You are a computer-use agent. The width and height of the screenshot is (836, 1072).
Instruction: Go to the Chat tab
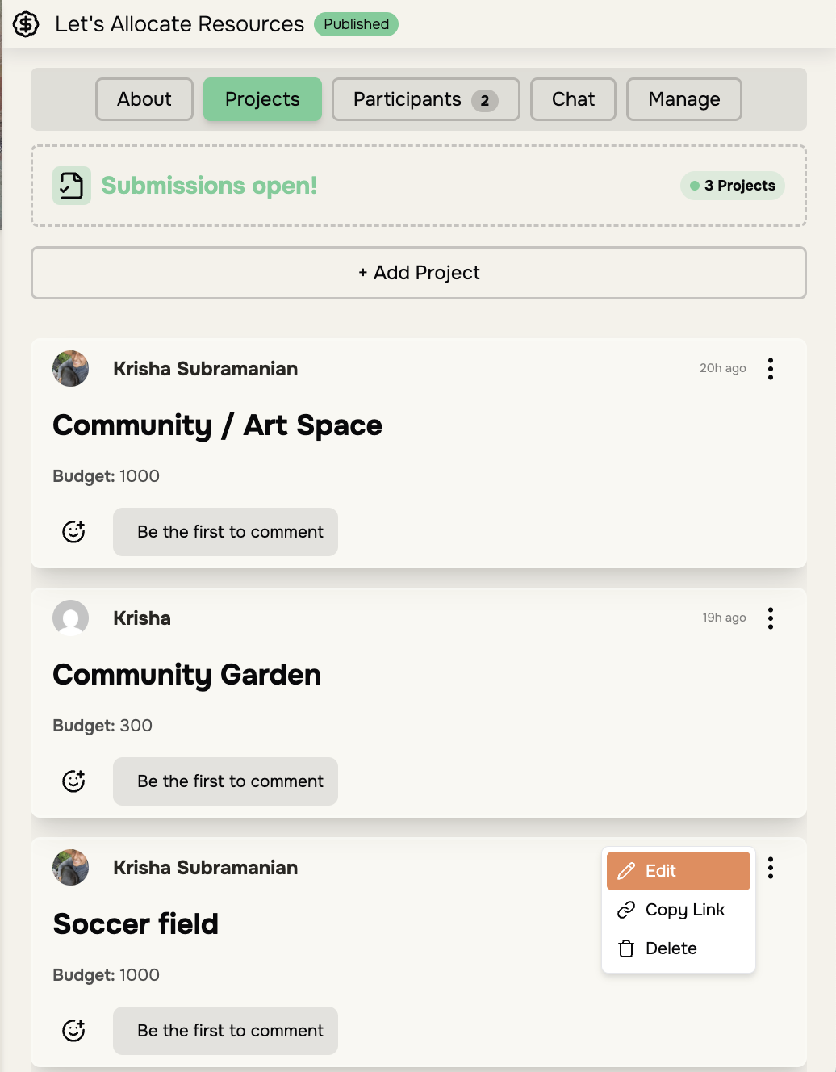point(573,99)
